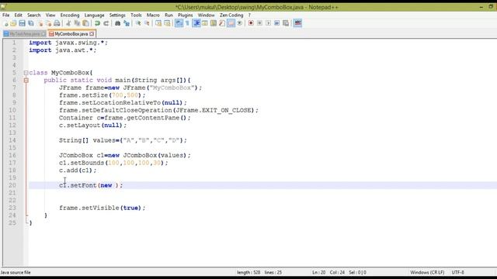Toggle the Document Map icon
497x279 pixels.
(214, 23)
